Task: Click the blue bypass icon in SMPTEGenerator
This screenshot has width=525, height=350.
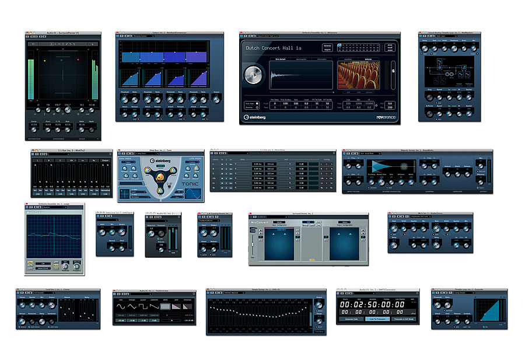Action: pyautogui.click(x=338, y=293)
